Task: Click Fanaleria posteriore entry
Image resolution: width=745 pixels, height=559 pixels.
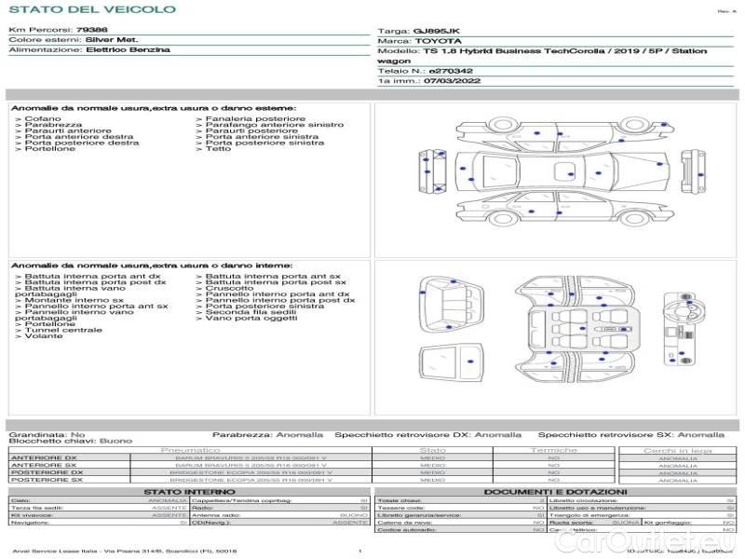Action: 255,118
